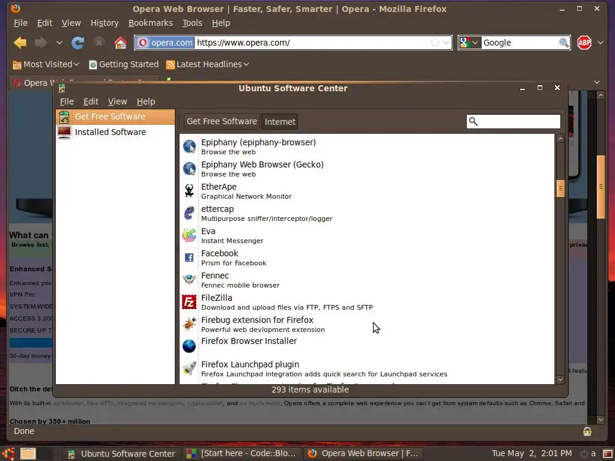Click the Opera site identity icon in address bar

tap(165, 43)
